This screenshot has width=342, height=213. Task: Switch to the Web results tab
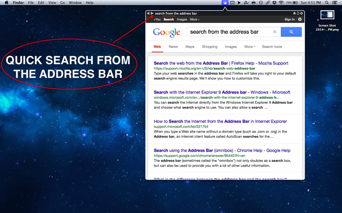coord(157,46)
